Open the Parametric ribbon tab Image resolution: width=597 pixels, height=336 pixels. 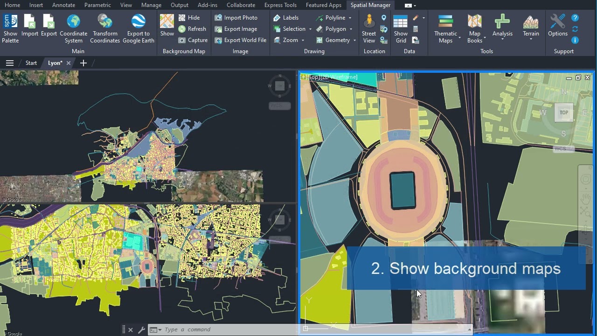[x=97, y=5]
